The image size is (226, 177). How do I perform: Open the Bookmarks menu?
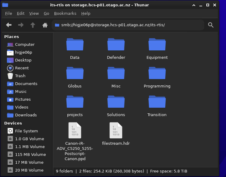tap(65, 13)
